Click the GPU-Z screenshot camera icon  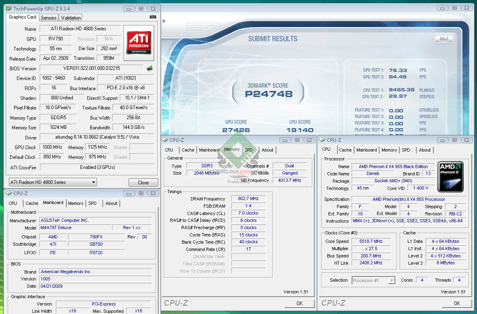click(x=153, y=17)
